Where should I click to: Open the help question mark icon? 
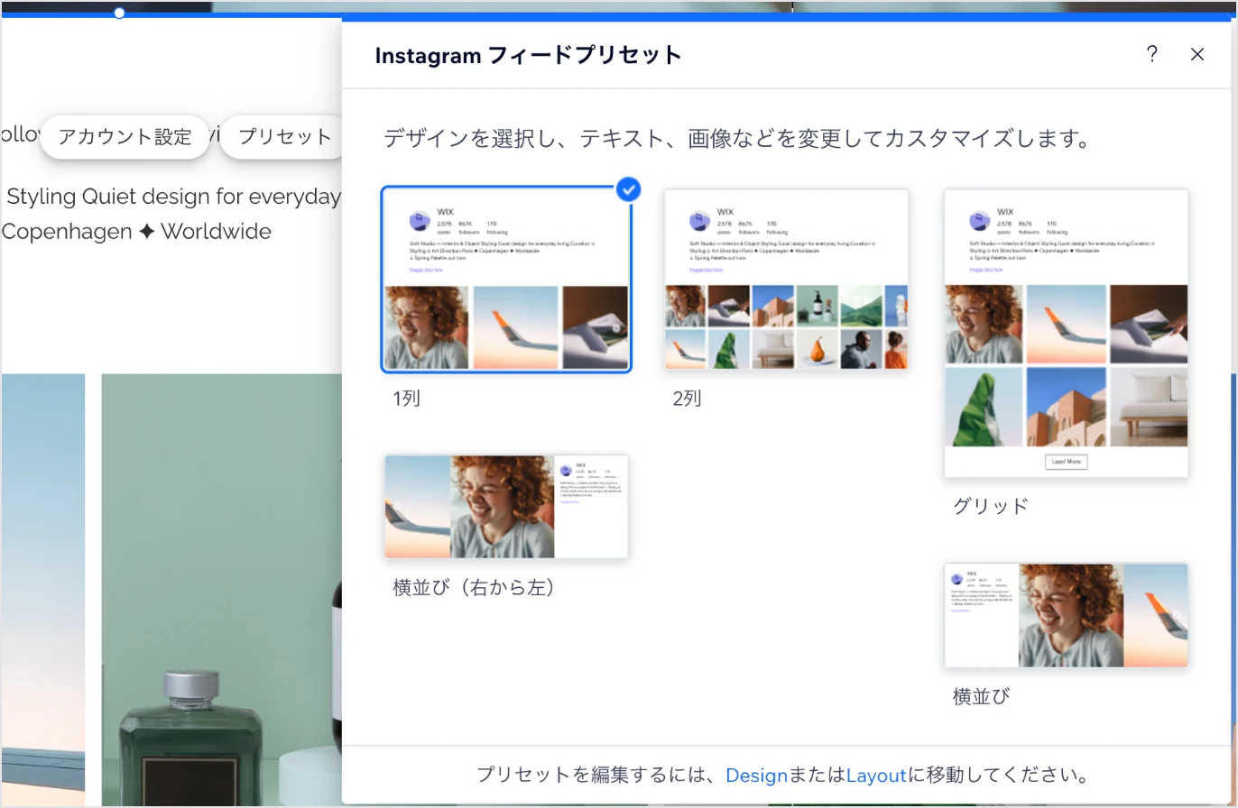coord(1151,54)
